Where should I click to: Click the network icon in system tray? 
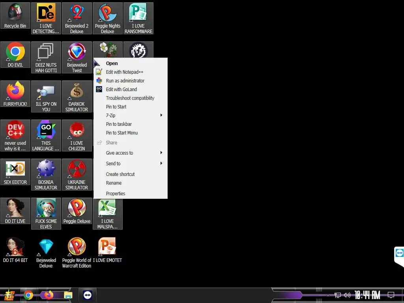338,295
